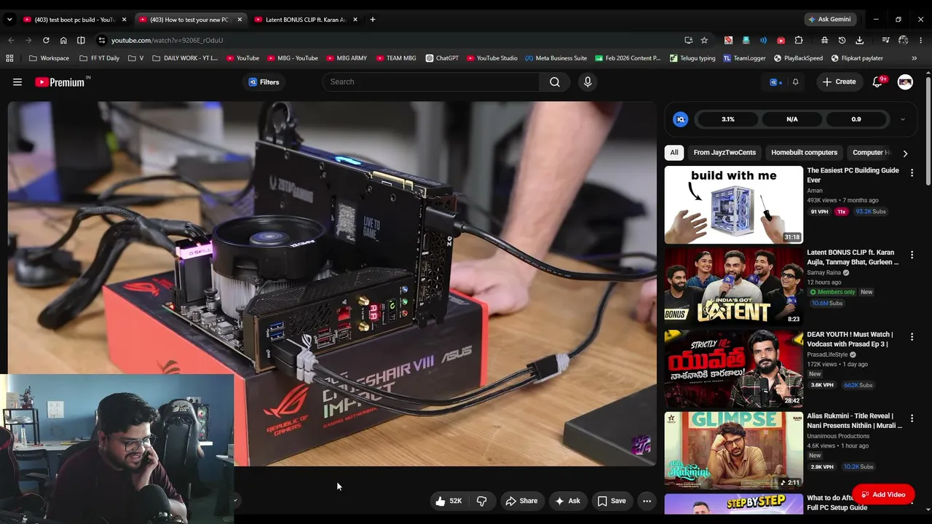Image resolution: width=932 pixels, height=524 pixels.
Task: Navigate back in browser history
Action: coord(11,40)
